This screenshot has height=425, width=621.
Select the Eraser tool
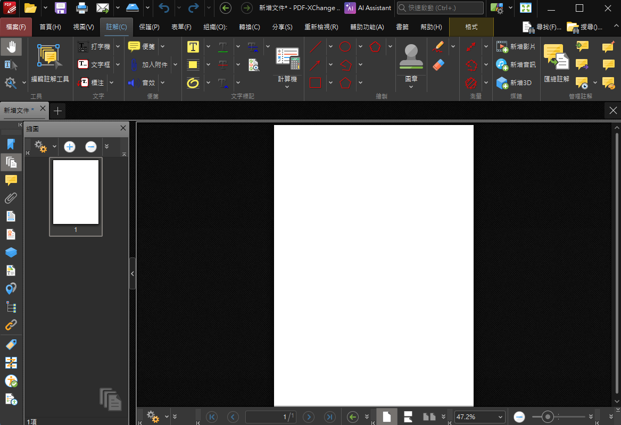[439, 64]
